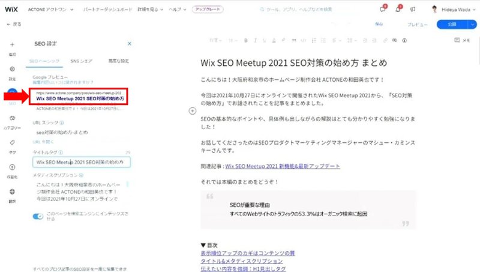The image size is (480, 272).
Task: Close the SEO settings panel
Action: tap(130, 44)
